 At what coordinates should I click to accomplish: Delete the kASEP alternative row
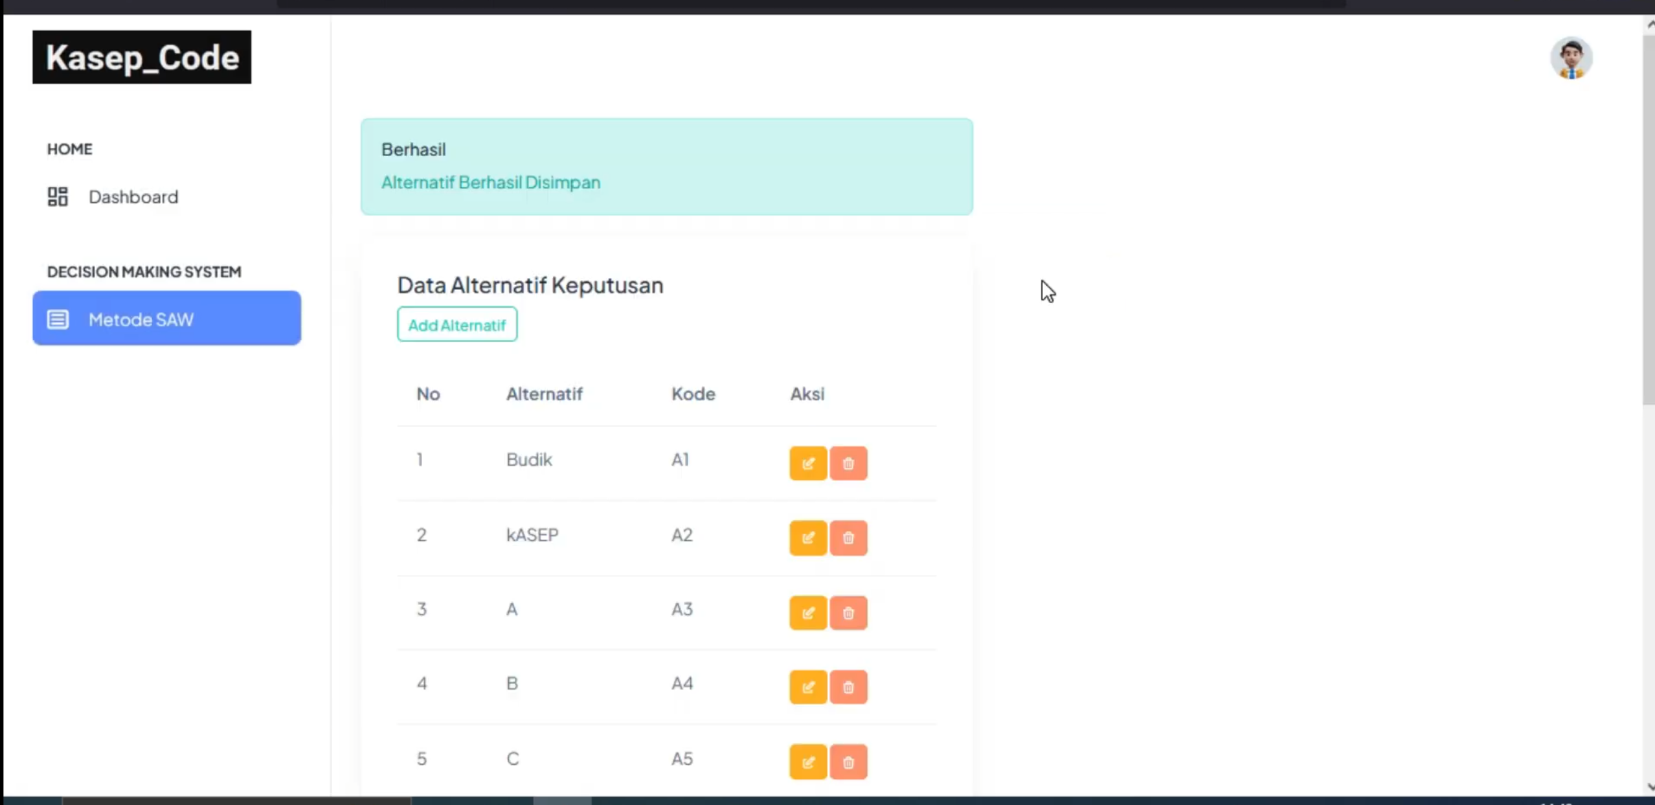pyautogui.click(x=848, y=538)
